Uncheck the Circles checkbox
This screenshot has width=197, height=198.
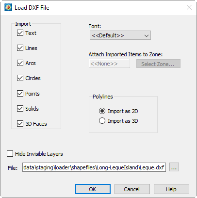pos(20,78)
